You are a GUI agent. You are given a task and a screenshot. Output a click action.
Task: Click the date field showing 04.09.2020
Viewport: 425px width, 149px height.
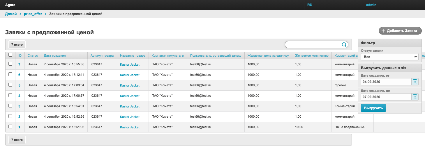[x=385, y=82]
